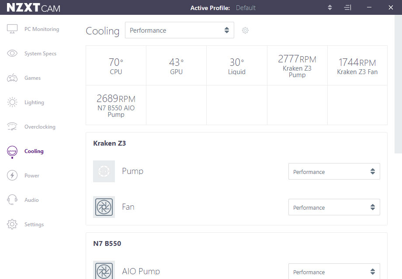Click the vertical scrollbar on the right
This screenshot has height=279, width=402.
(x=398, y=84)
